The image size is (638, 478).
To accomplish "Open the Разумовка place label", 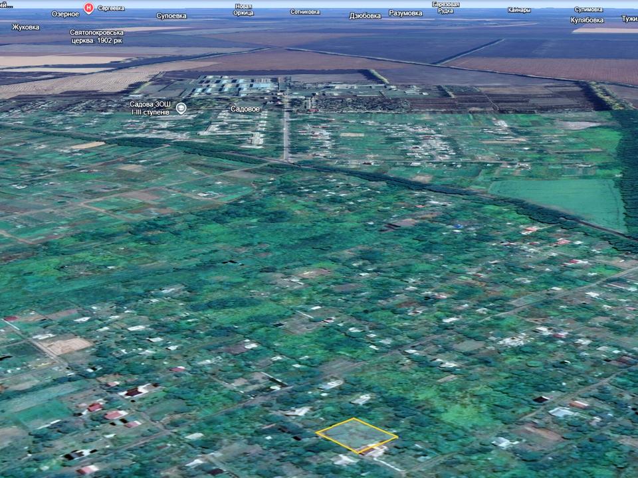I will point(405,13).
